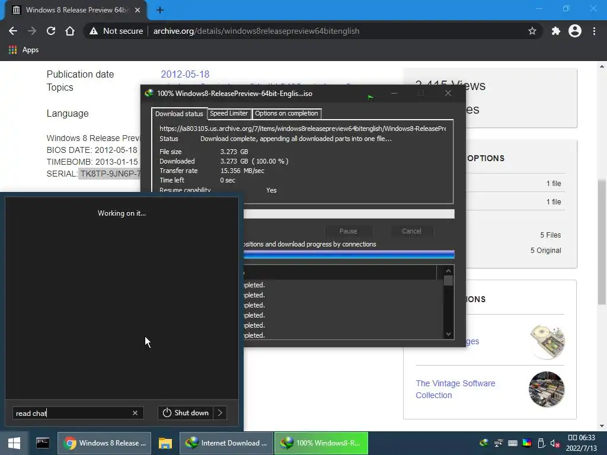The height and width of the screenshot is (455, 607).
Task: Open touch keyboard tray icon
Action: coord(513,443)
